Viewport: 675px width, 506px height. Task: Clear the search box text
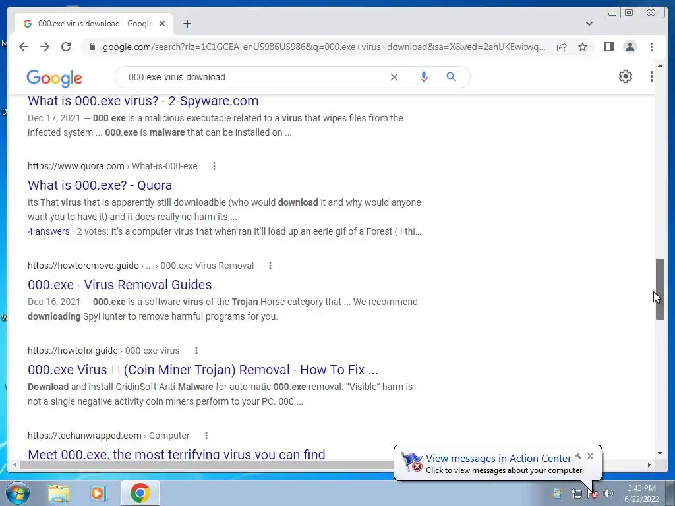pyautogui.click(x=394, y=77)
